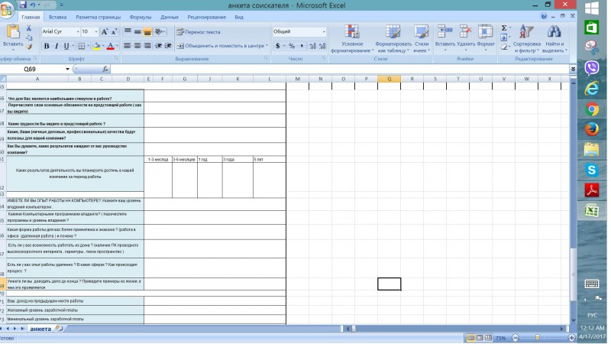Toggle Italic formatting

click(57, 46)
